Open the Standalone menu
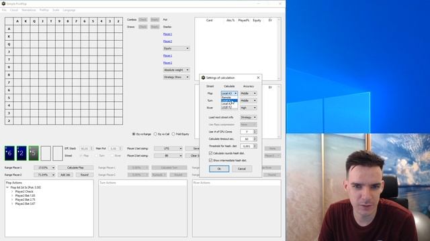430x241 pixels. (29, 10)
